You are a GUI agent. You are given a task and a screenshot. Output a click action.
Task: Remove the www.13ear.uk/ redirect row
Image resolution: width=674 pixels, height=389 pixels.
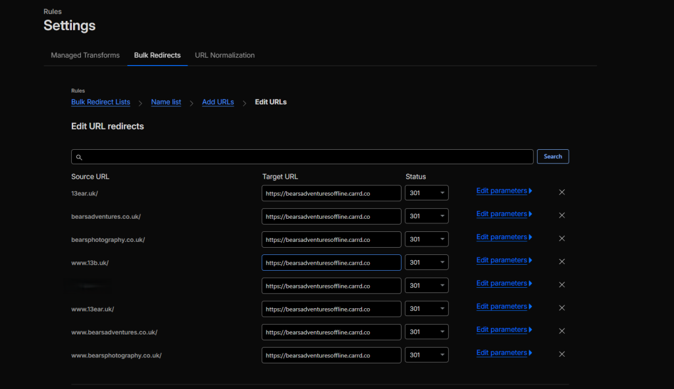pyautogui.click(x=561, y=308)
